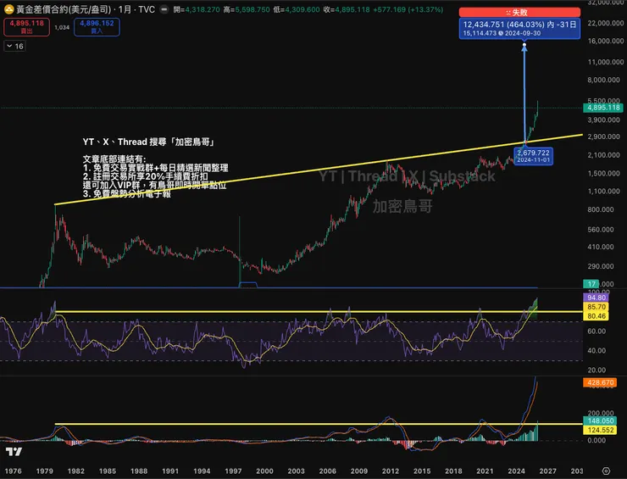Click the low value 4,309.600
The width and height of the screenshot is (627, 479).
point(302,9)
